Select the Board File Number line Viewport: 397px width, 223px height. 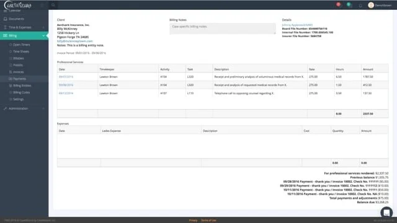point(305,29)
